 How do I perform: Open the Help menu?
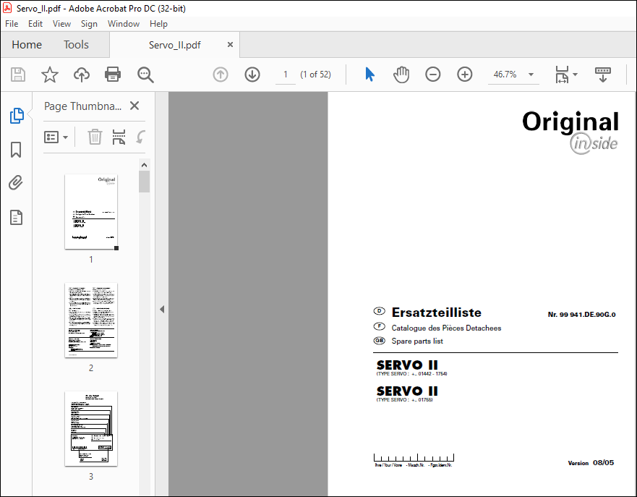[x=158, y=24]
